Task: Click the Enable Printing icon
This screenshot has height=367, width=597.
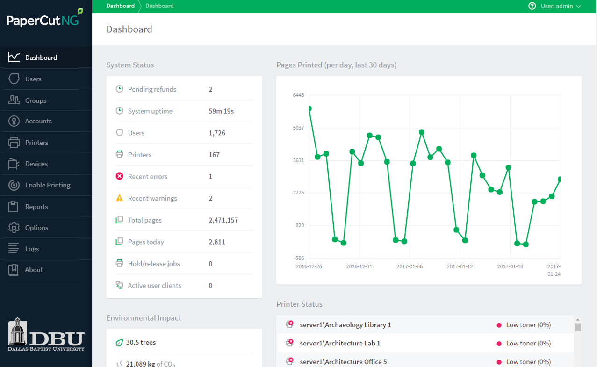Action: coord(14,185)
